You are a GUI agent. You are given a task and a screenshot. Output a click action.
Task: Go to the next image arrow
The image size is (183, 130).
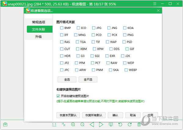point(101,125)
